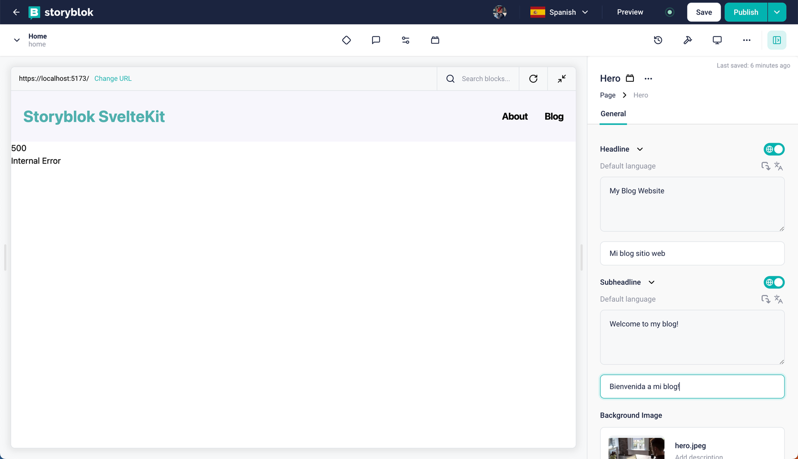Click Headline copy-from-default icon
Image resolution: width=798 pixels, height=459 pixels.
[766, 166]
